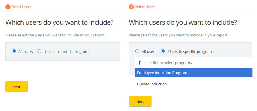
Task: Toggle 'Users in specific programs' radio in right panel
Action: (x=163, y=51)
